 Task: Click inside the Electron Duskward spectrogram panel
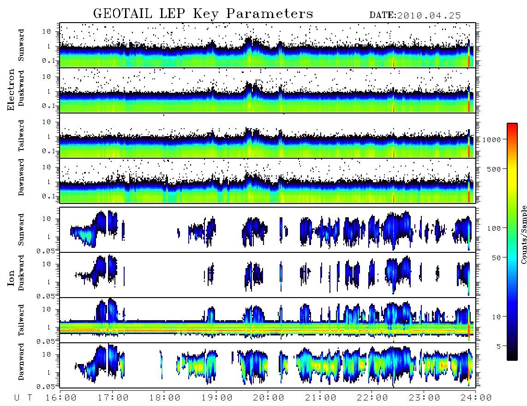pos(268,90)
